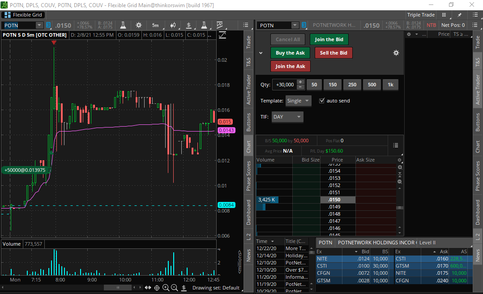Select News tab in left sidebar

coord(248,255)
